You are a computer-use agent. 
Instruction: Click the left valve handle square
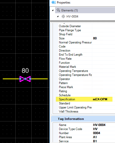tap(20, 79)
